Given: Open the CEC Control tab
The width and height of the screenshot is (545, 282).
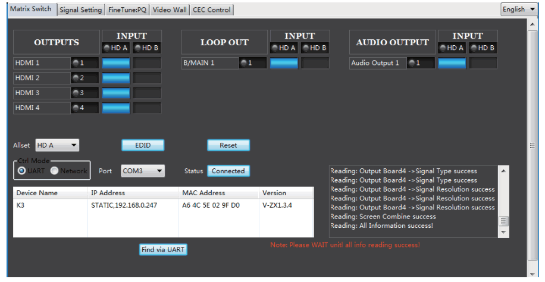Looking at the screenshot, I should (x=212, y=10).
